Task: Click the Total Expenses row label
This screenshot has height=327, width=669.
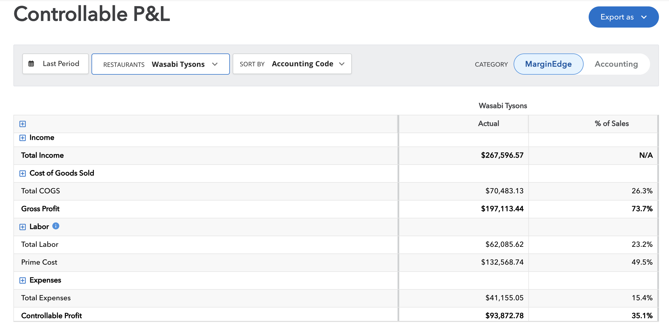Action: point(46,298)
